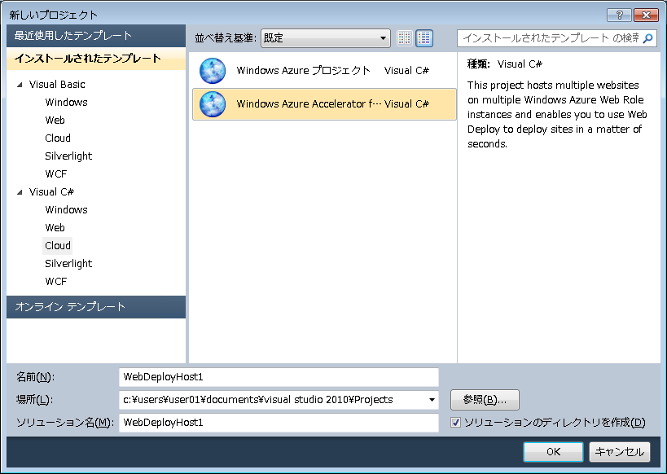
Task: Open 最近使用したテンプレート section
Action: coord(96,35)
